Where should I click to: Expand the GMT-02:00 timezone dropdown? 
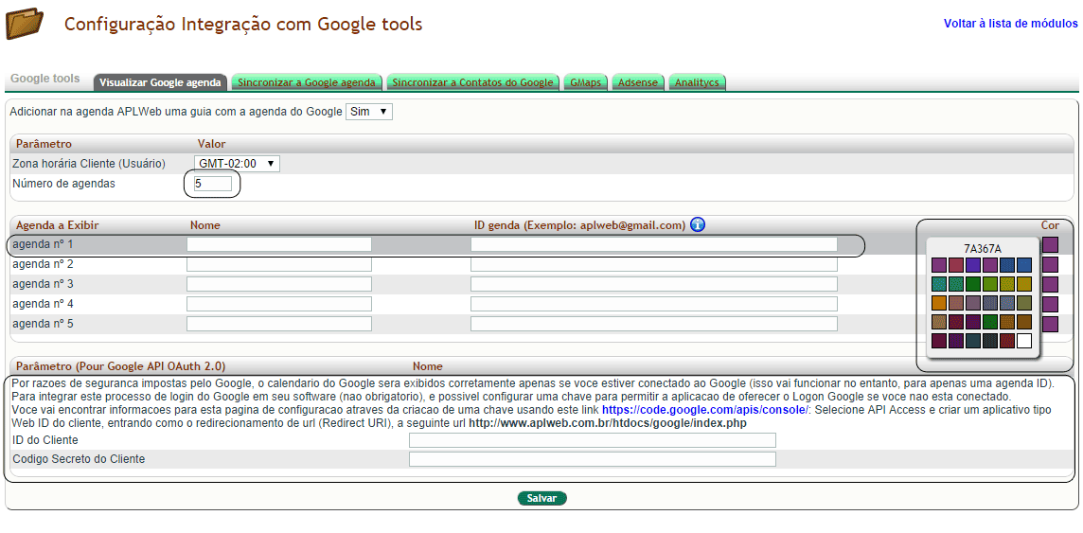(237, 164)
